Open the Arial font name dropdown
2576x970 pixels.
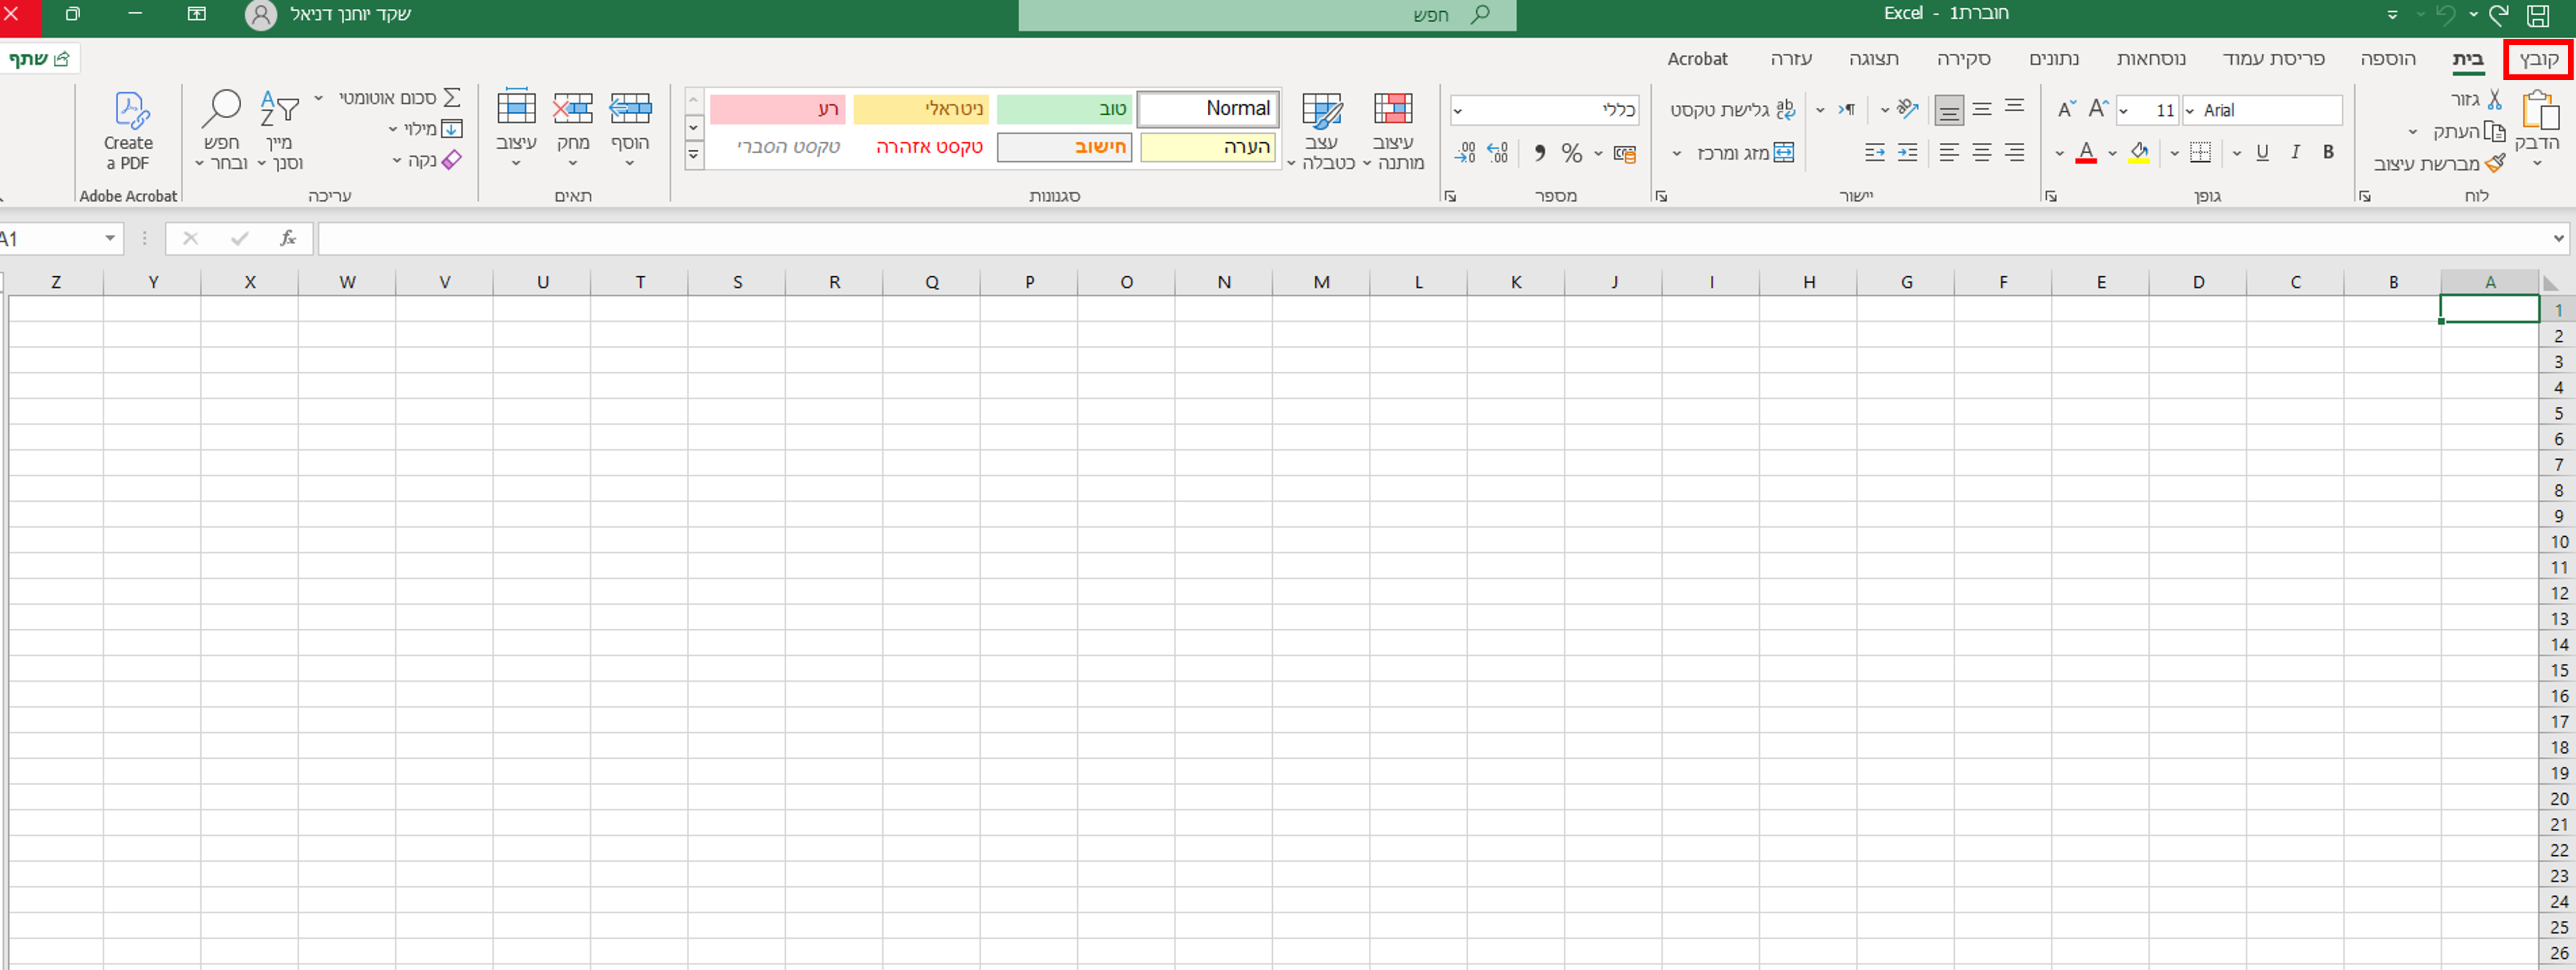pyautogui.click(x=2190, y=111)
